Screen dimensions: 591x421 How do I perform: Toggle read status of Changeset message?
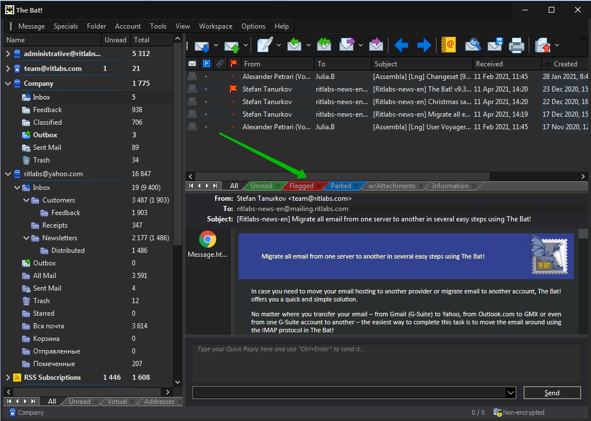pyautogui.click(x=192, y=77)
